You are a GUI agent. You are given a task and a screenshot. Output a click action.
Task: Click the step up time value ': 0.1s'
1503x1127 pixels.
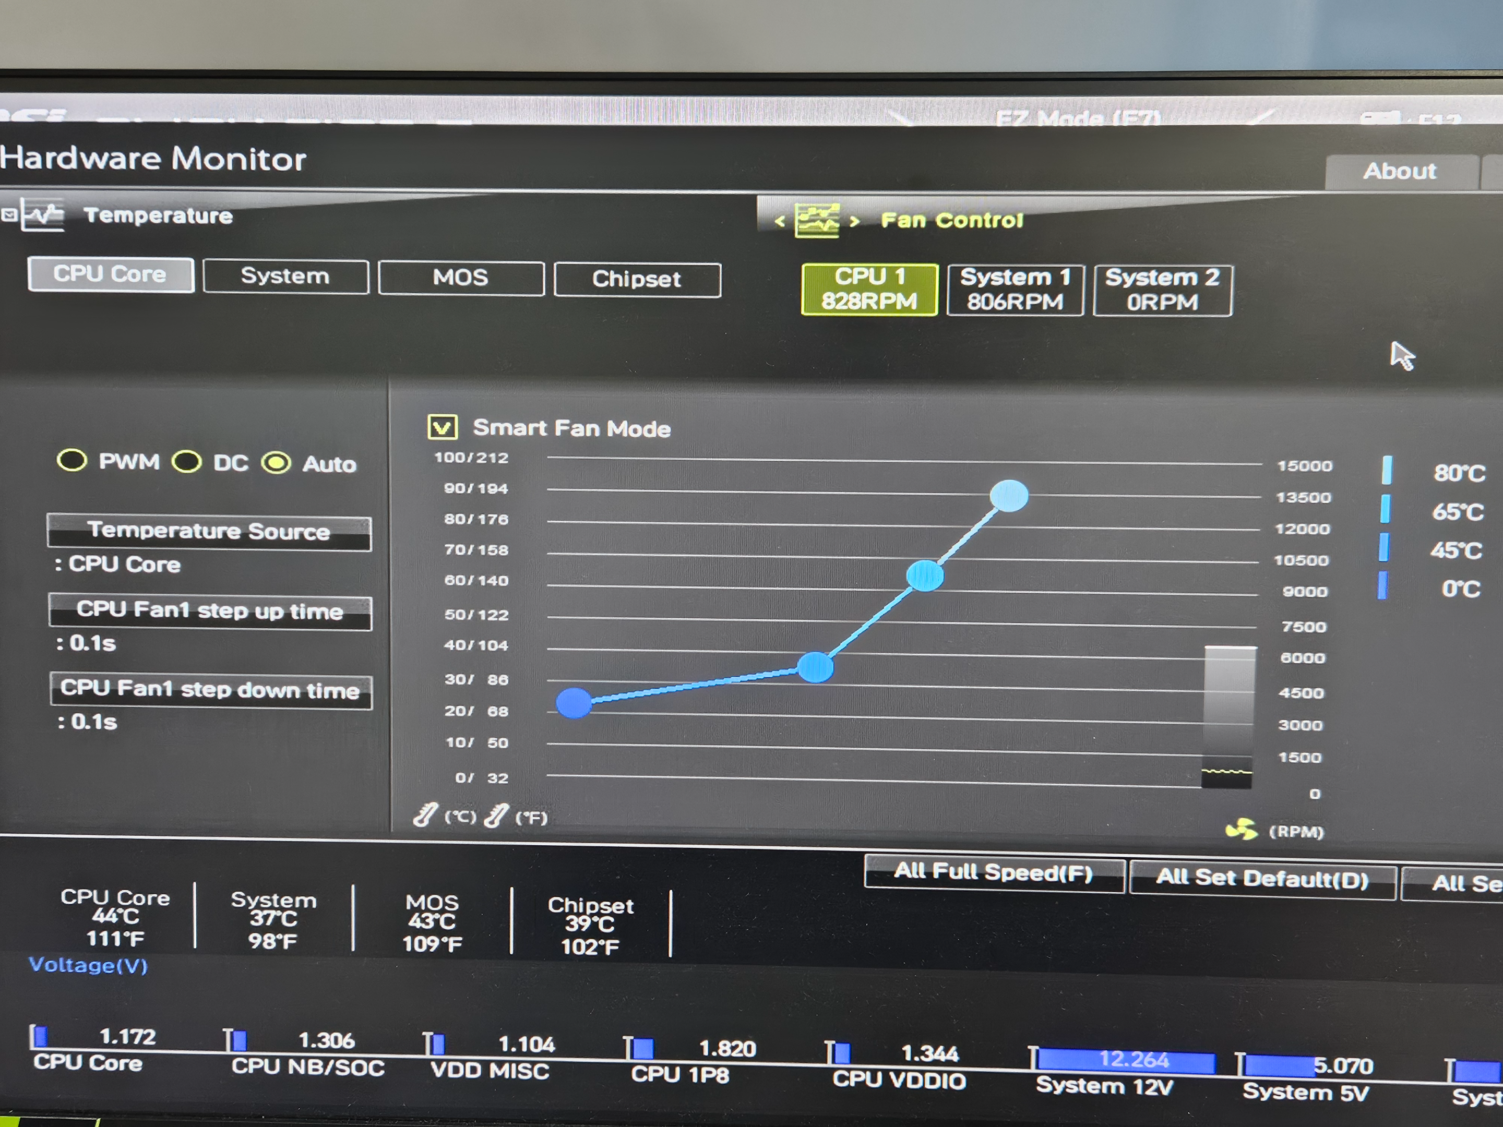click(86, 643)
